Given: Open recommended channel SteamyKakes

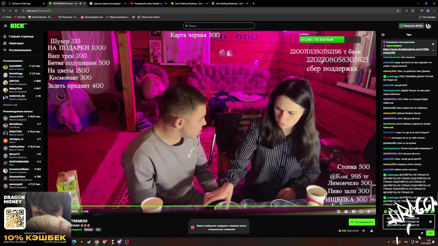Looking at the screenshot, I should click(22, 178).
